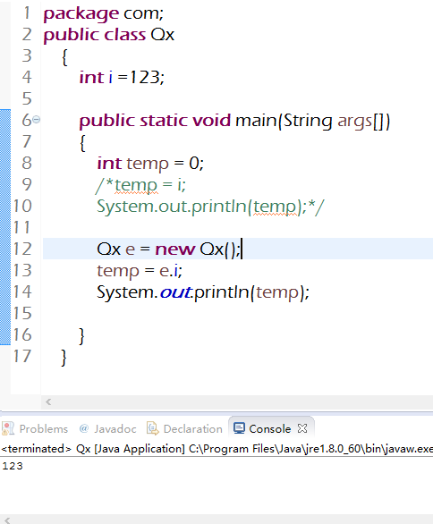Click the Javadoc @ icon
The image size is (433, 524).
click(83, 428)
